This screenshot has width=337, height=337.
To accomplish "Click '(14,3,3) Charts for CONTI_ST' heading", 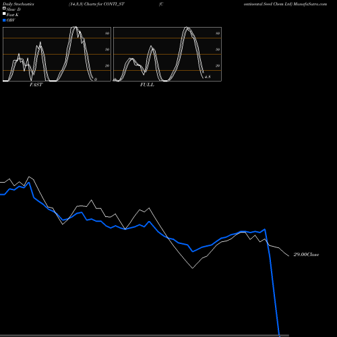I will point(96,4).
